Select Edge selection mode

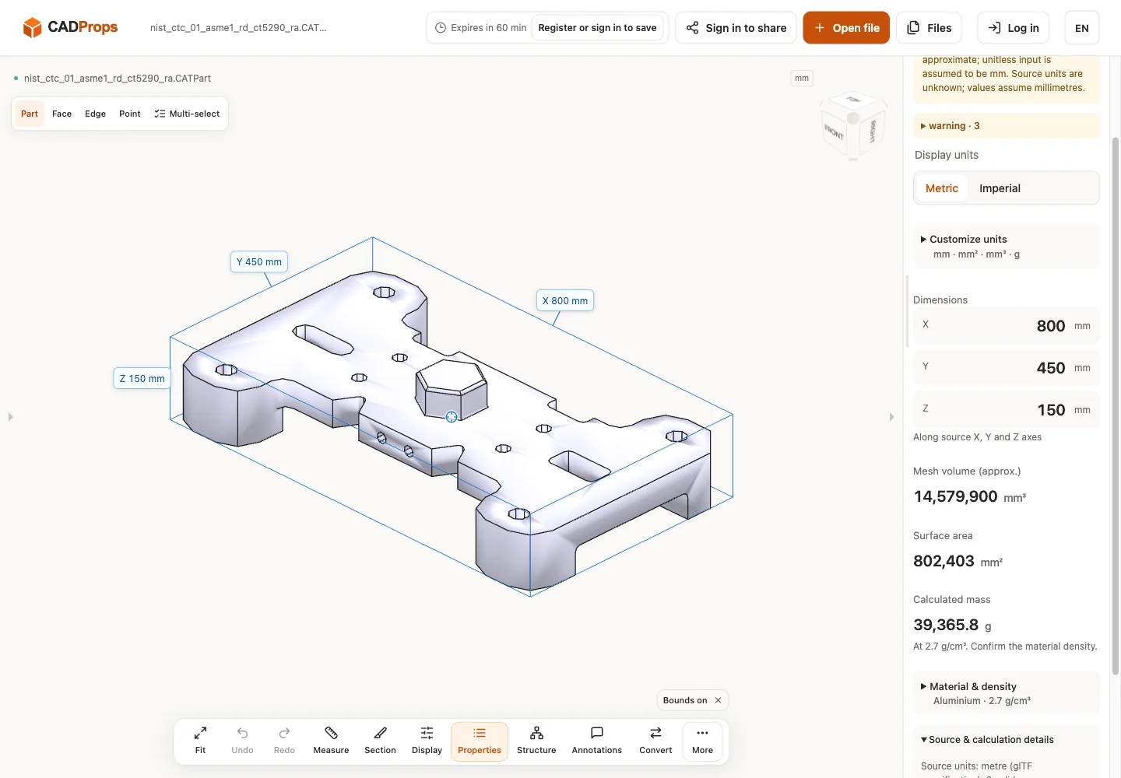point(95,114)
